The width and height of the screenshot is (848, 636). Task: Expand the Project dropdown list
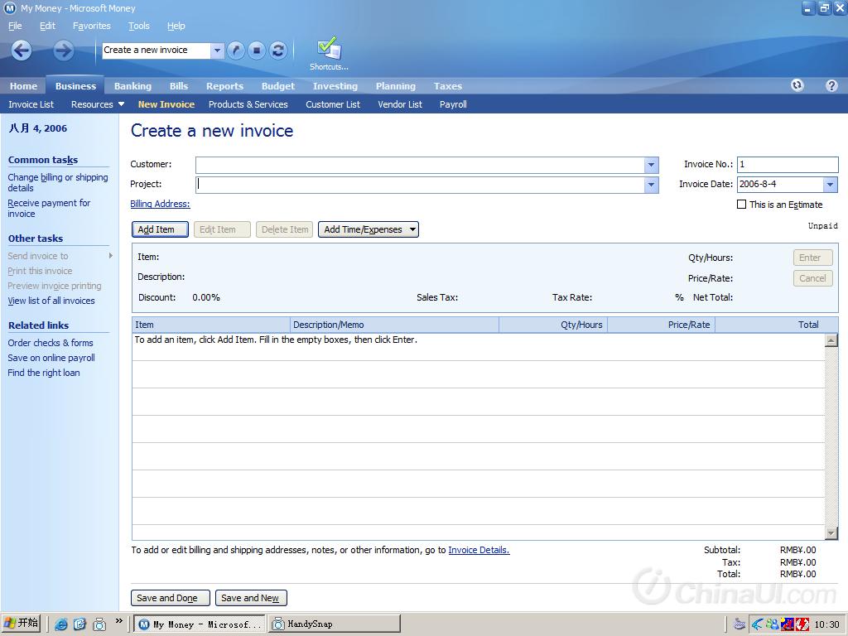pos(651,185)
